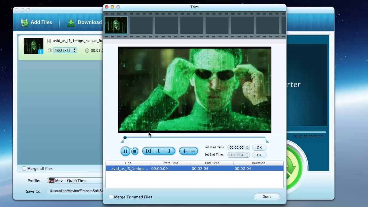Viewport: 368px width, 207px height.
Task: Click the Set End Time field
Action: (236, 155)
